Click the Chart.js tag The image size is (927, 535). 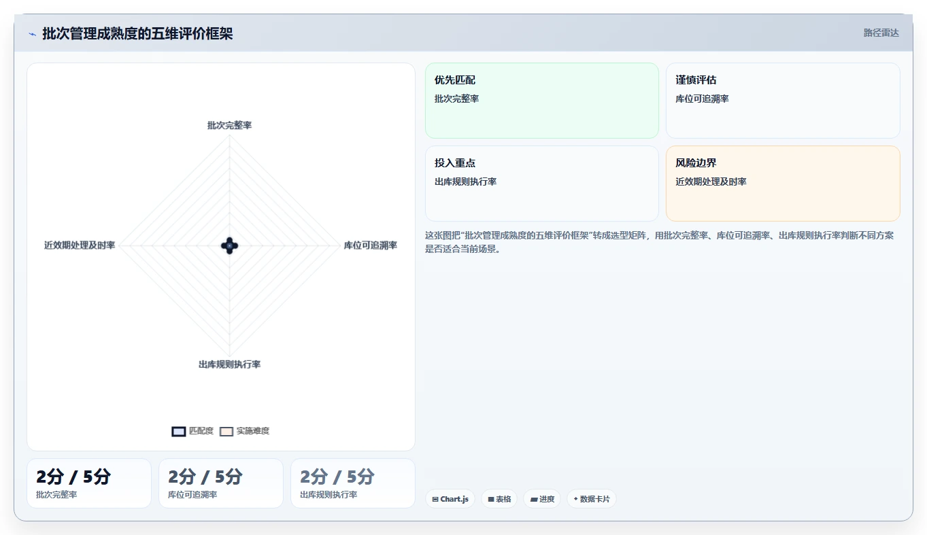tap(450, 499)
